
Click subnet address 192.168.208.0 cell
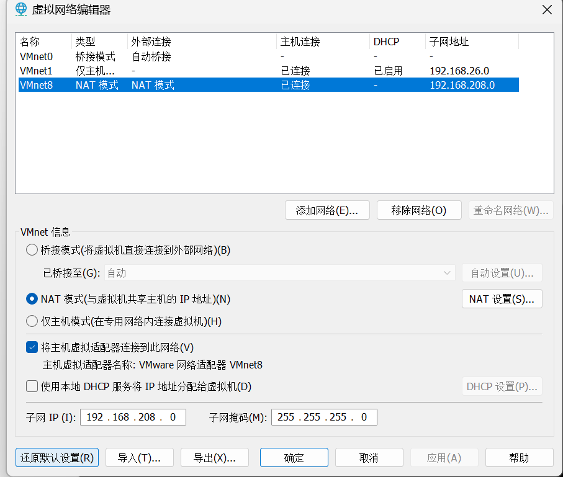click(x=462, y=85)
